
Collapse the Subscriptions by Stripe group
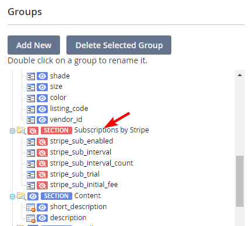[12, 131]
